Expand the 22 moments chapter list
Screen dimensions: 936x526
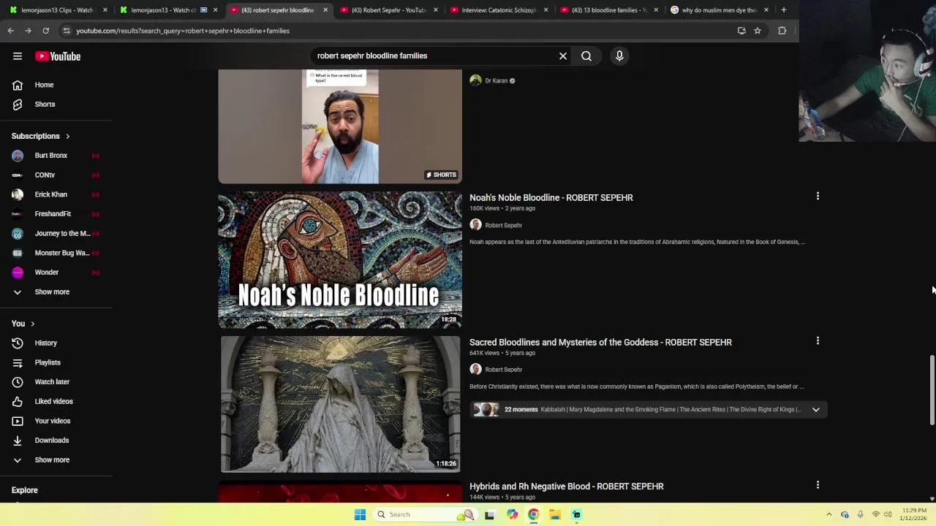coord(816,410)
